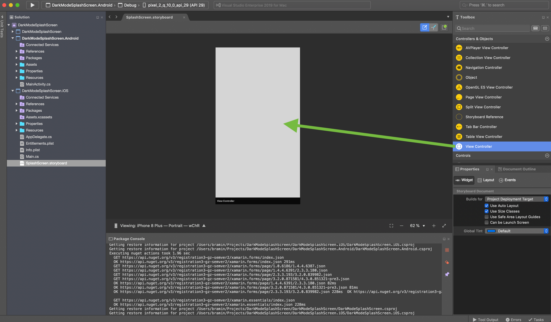
Task: Check Can be Launch Screen option
Action: tap(487, 222)
